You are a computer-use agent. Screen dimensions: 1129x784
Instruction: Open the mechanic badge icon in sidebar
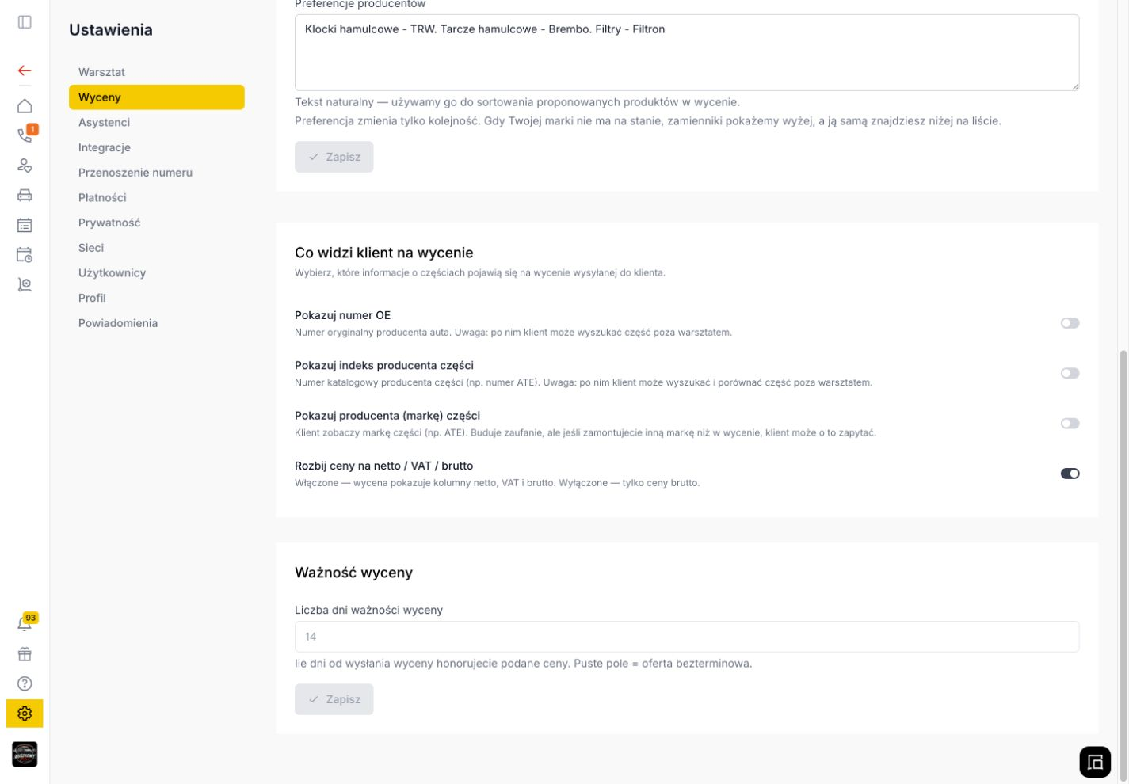point(25,284)
